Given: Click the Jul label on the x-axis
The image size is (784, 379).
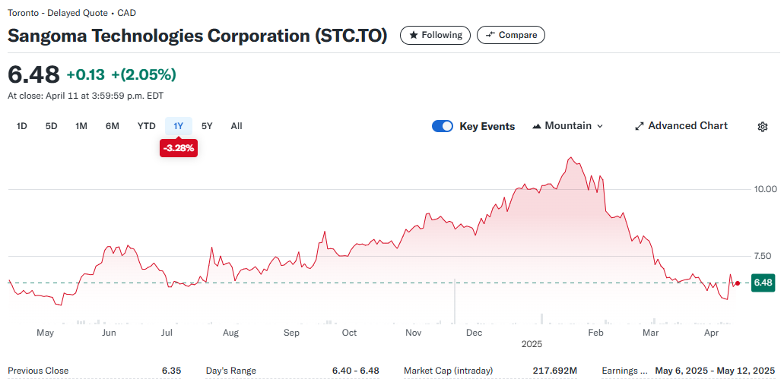Looking at the screenshot, I should (x=167, y=333).
